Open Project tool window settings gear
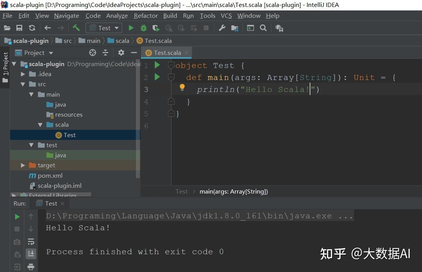 [121, 53]
